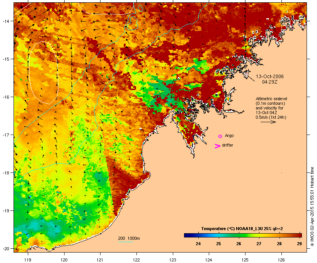317x263 pixels.
Task: Click the "and velocity for" text line
Action: [269, 108]
